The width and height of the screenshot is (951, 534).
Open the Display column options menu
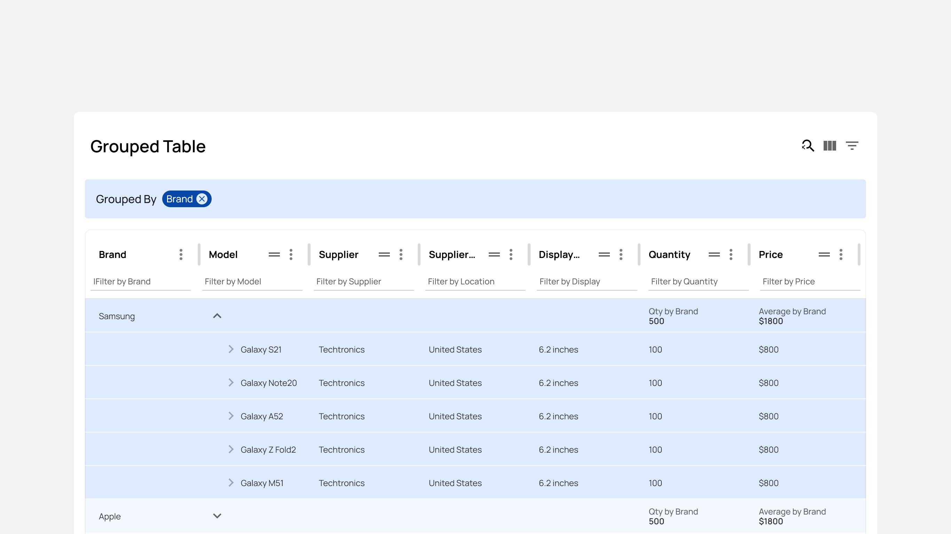[x=621, y=254]
